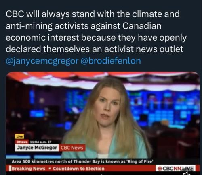
Task: Click the Janyce McGregor name banner
Action: coord(37,148)
